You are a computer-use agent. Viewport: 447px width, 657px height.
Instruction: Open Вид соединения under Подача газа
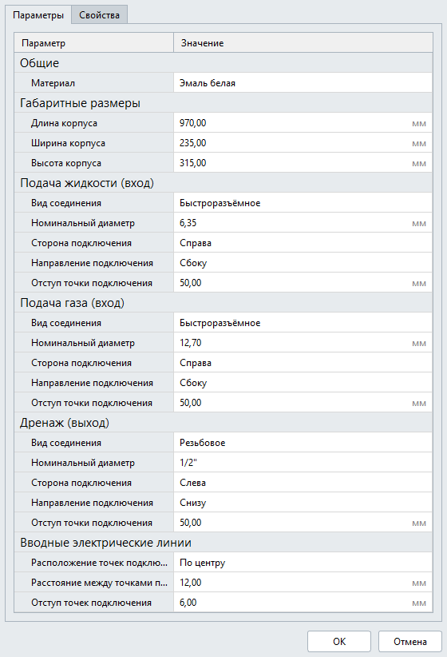[x=303, y=323]
